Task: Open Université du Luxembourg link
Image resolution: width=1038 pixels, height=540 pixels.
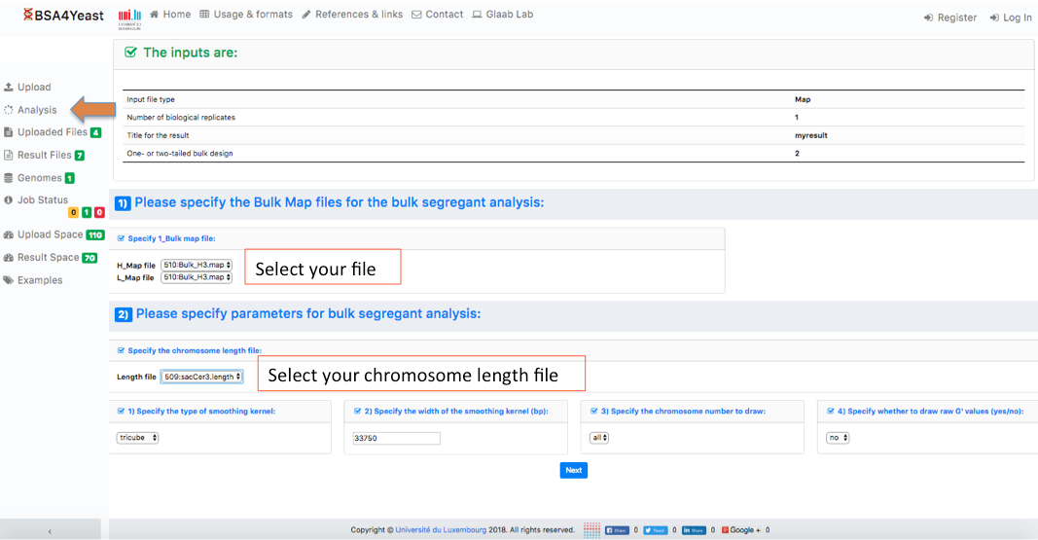Action: [442, 530]
